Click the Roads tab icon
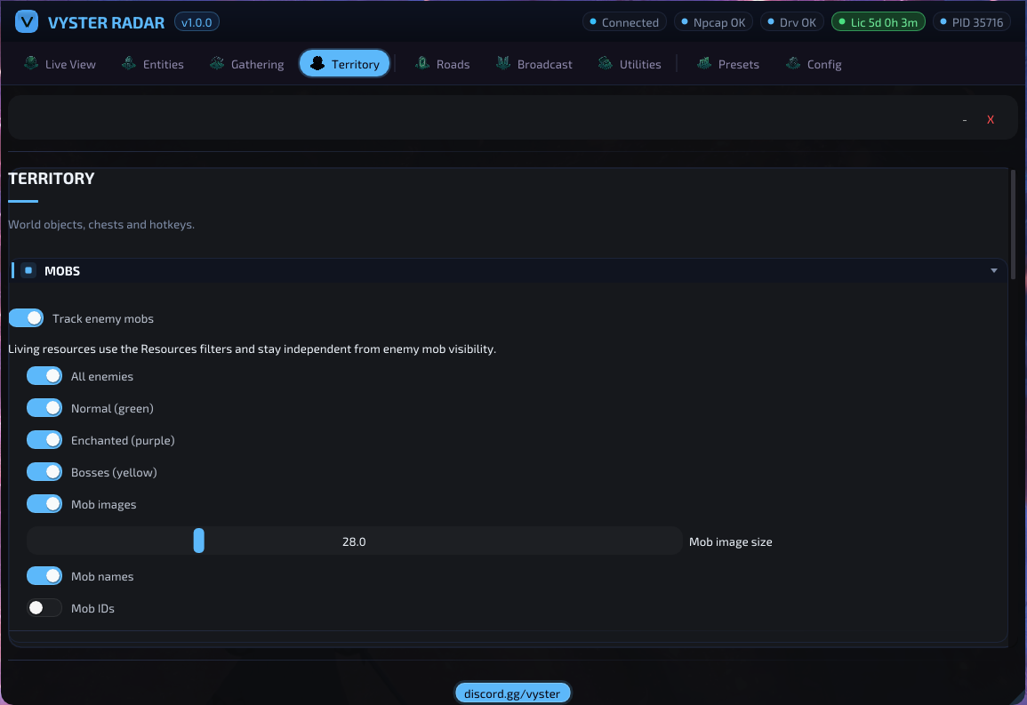Screen dimensions: 1027x705 [x=422, y=63]
